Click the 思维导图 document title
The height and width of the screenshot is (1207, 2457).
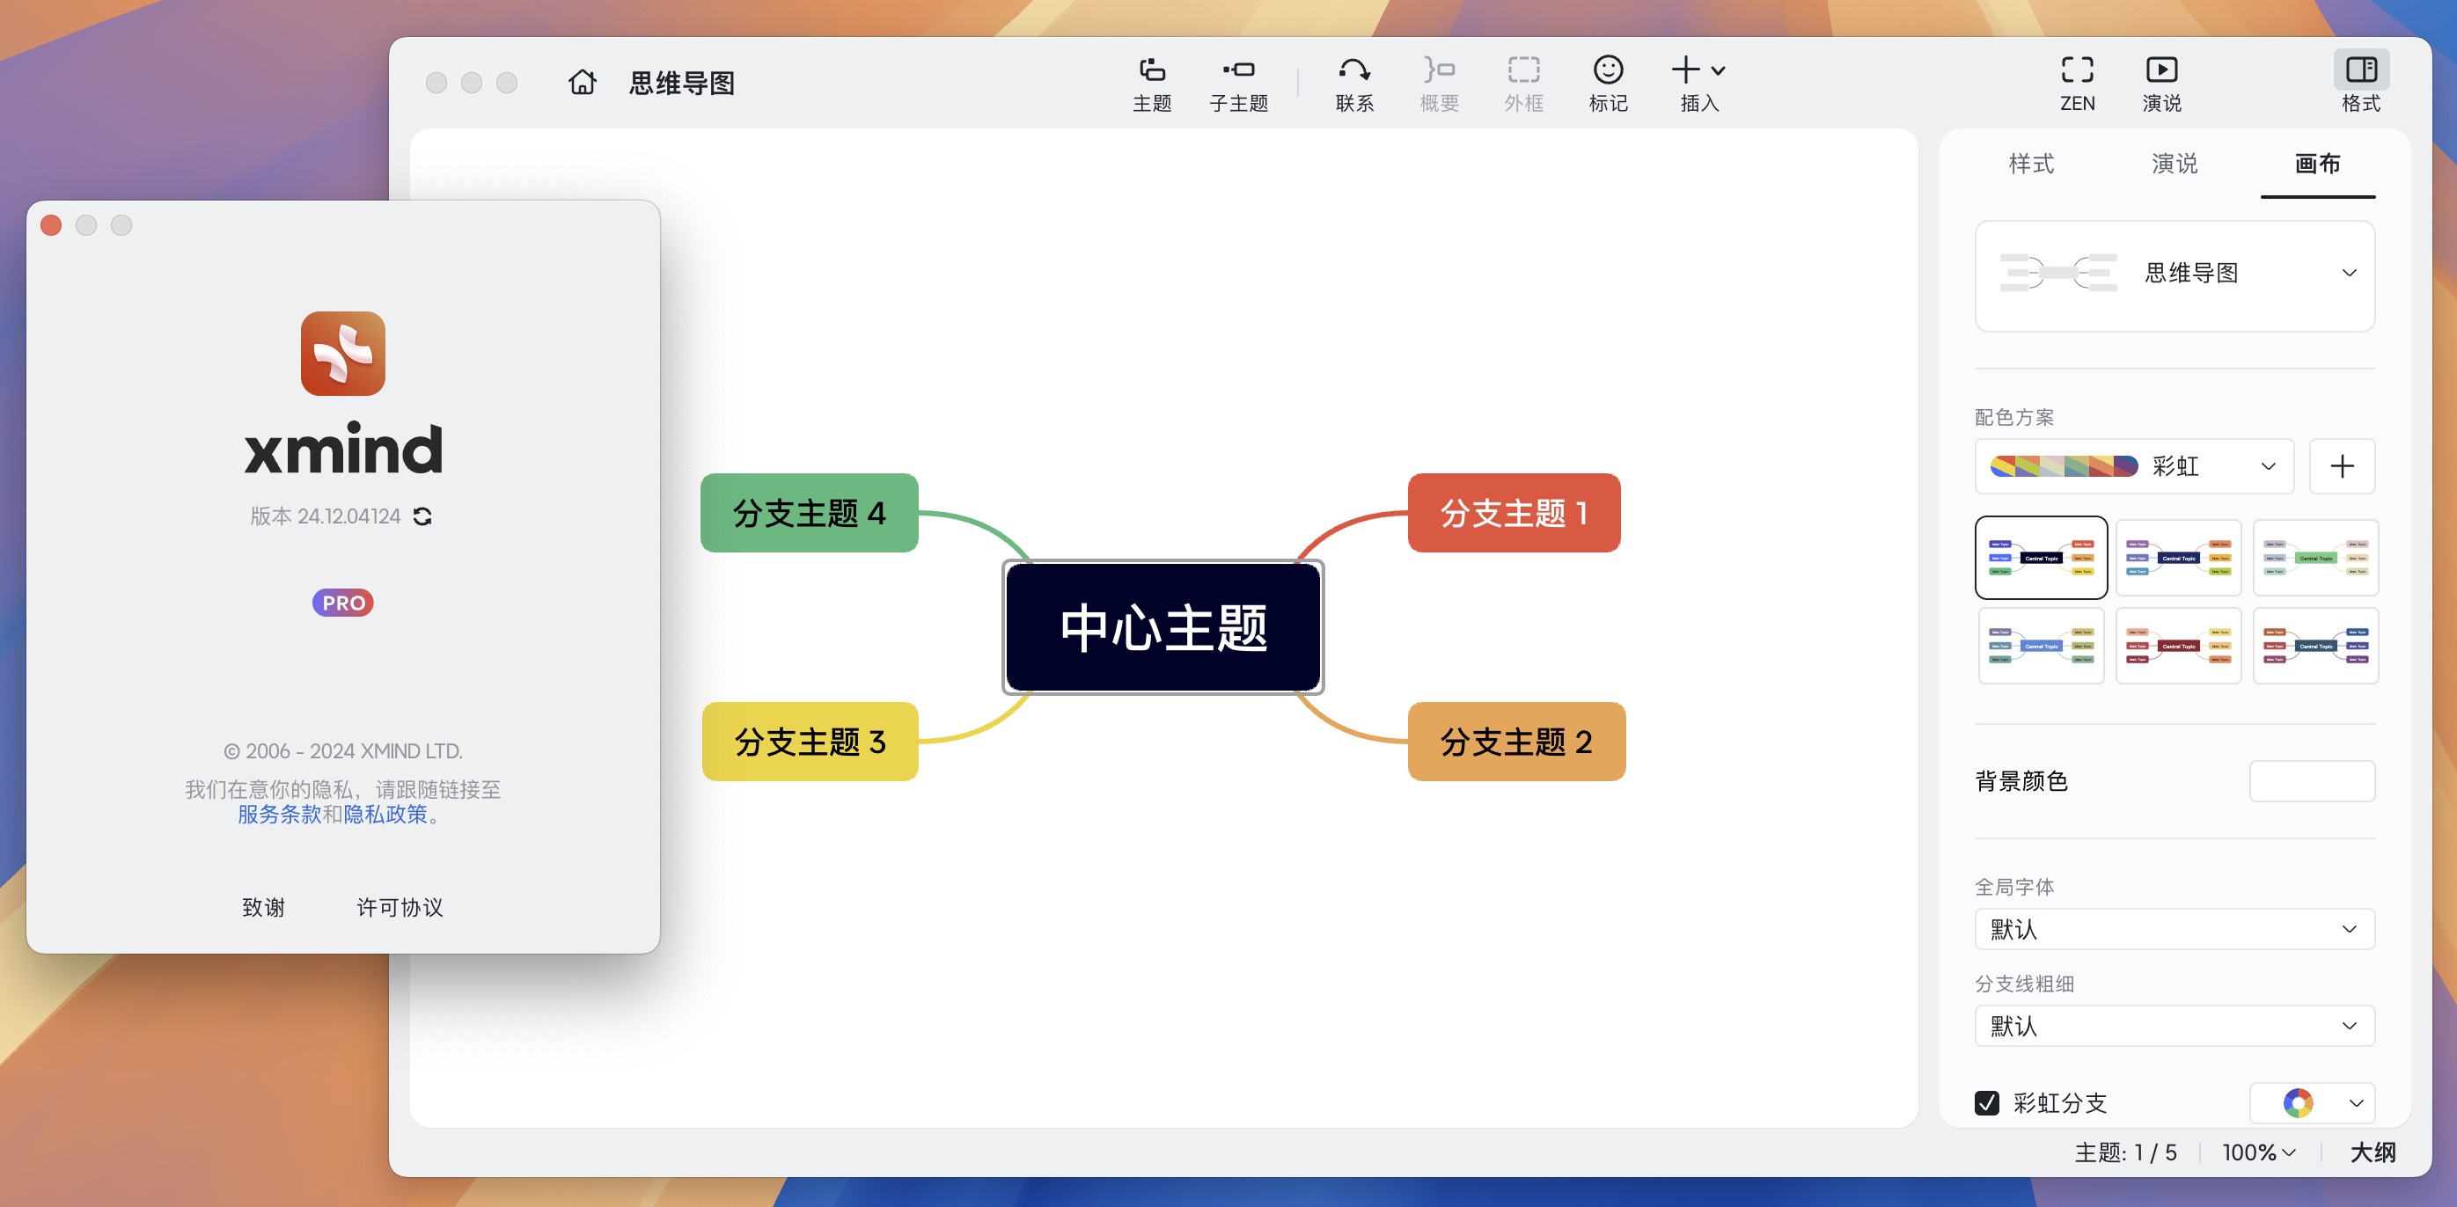(x=682, y=83)
